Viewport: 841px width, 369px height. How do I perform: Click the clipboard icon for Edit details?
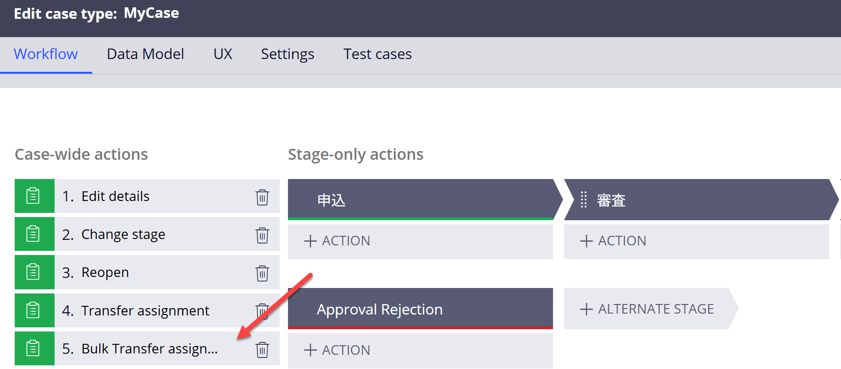[34, 196]
